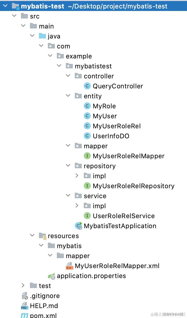
Task: Click the resources folder icon
Action: tap(43, 236)
